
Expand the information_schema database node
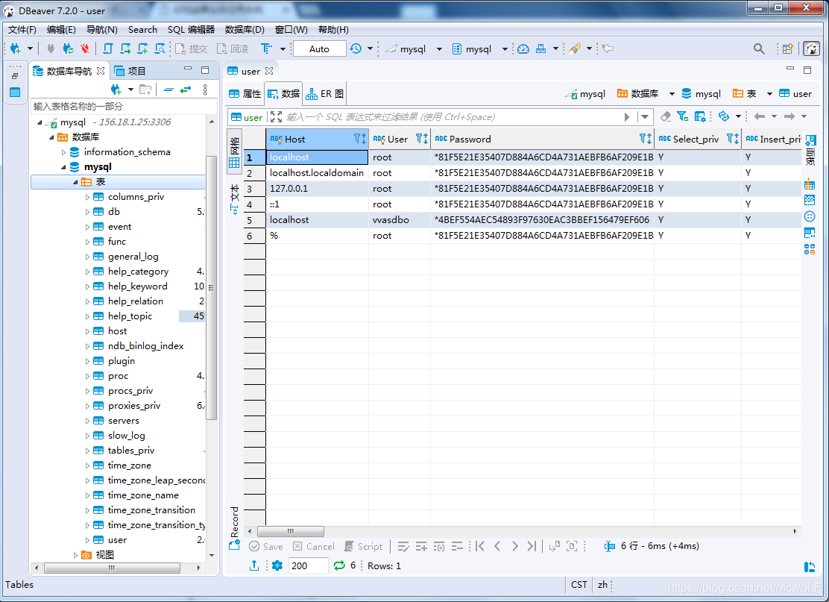pos(63,152)
